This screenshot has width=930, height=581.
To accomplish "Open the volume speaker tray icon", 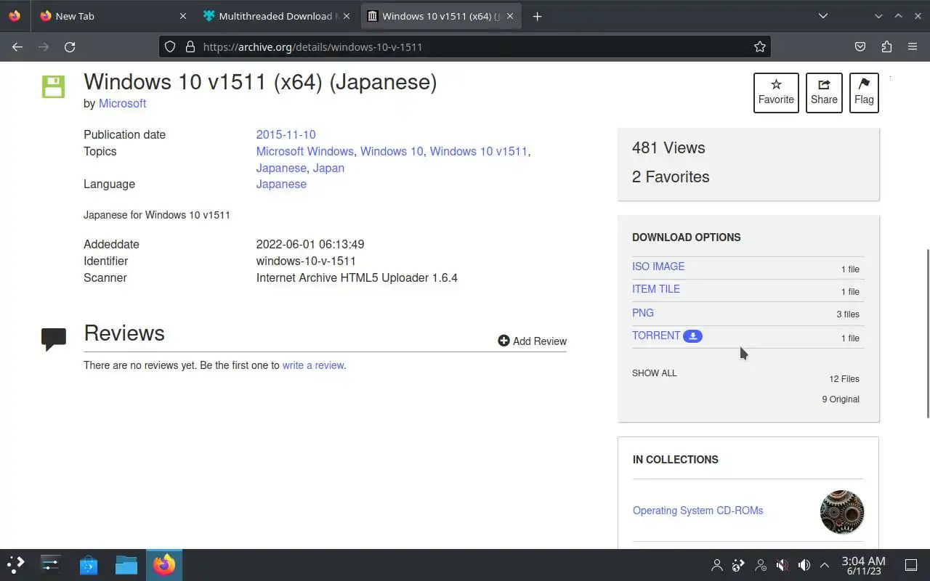I will pos(804,564).
